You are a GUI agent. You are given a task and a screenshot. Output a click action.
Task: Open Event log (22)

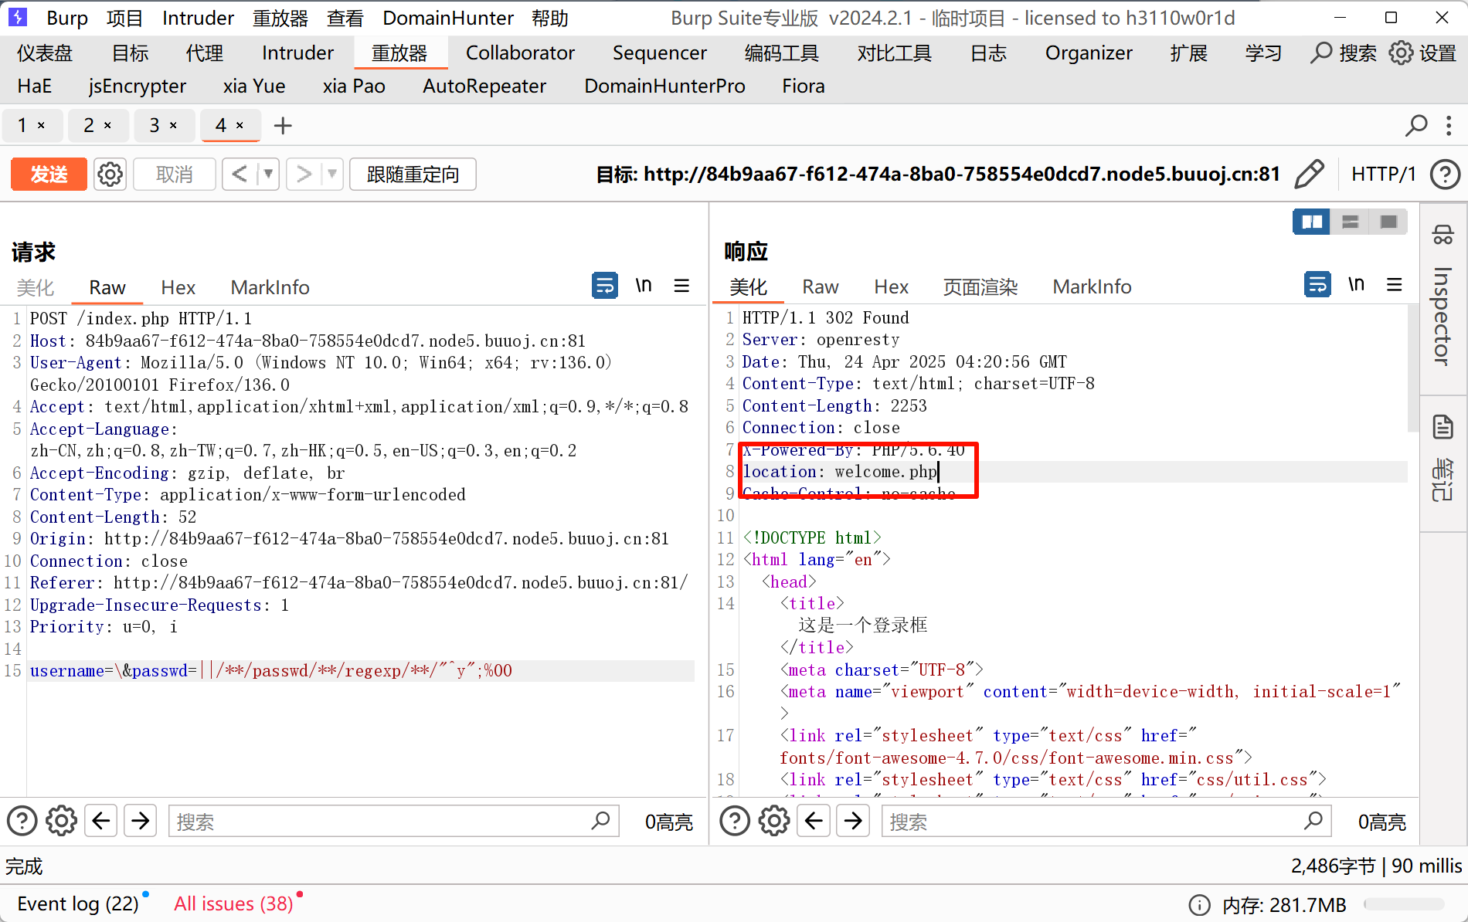tap(77, 903)
